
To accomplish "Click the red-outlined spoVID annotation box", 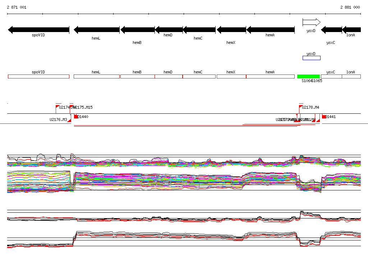I will pyautogui.click(x=38, y=76).
